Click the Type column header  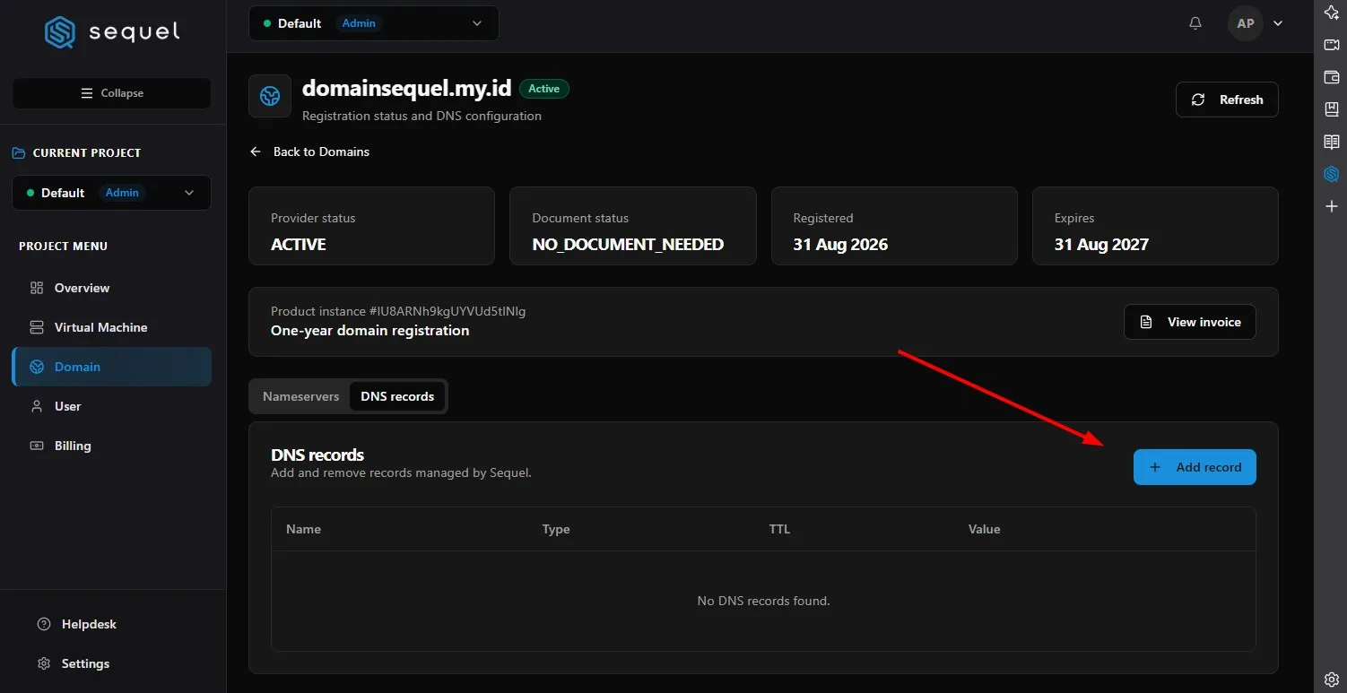point(556,529)
